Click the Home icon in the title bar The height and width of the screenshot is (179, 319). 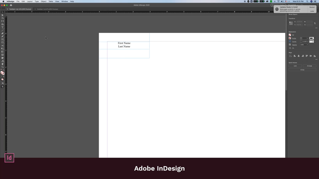pos(11,5)
